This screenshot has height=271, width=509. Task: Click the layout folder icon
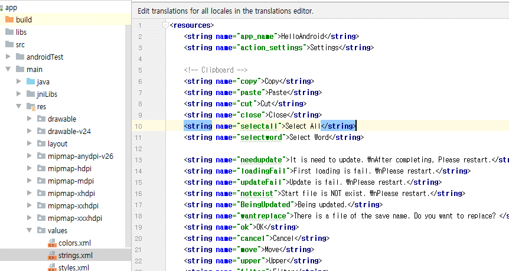(41, 143)
